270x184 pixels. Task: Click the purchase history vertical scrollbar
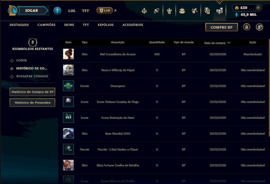click(x=269, y=87)
